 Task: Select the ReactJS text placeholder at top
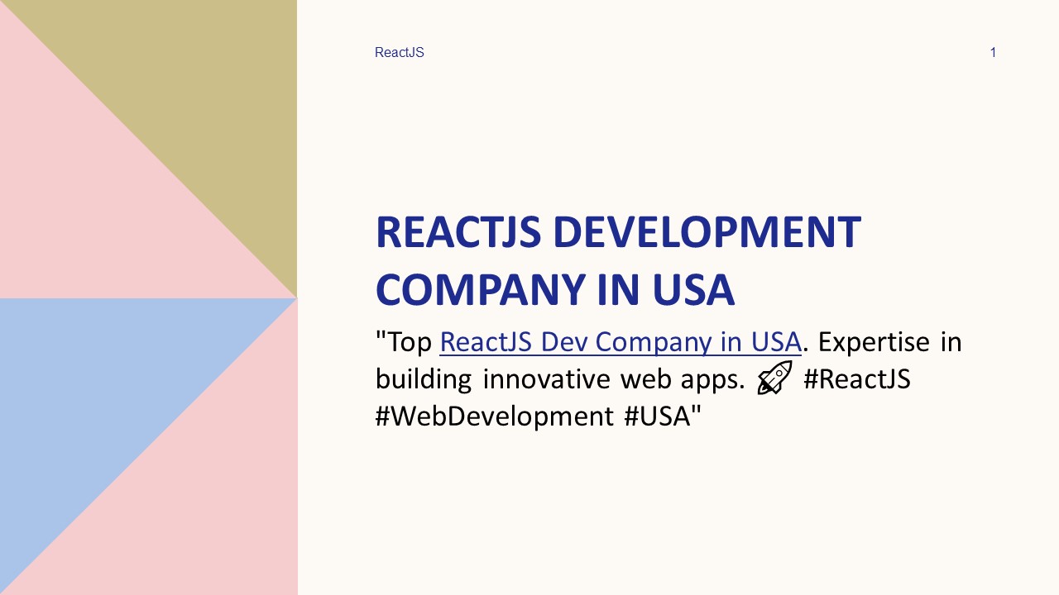(x=399, y=52)
